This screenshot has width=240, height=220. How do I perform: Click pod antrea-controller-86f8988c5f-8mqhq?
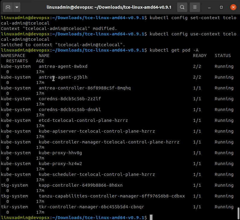[85, 88]
